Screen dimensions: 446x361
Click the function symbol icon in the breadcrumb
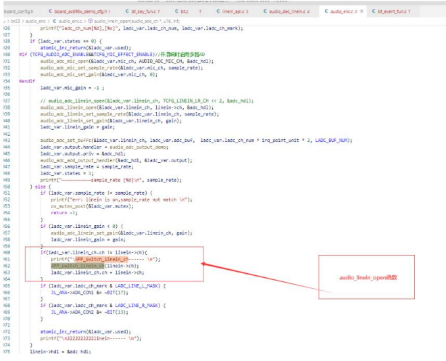[x=90, y=21]
